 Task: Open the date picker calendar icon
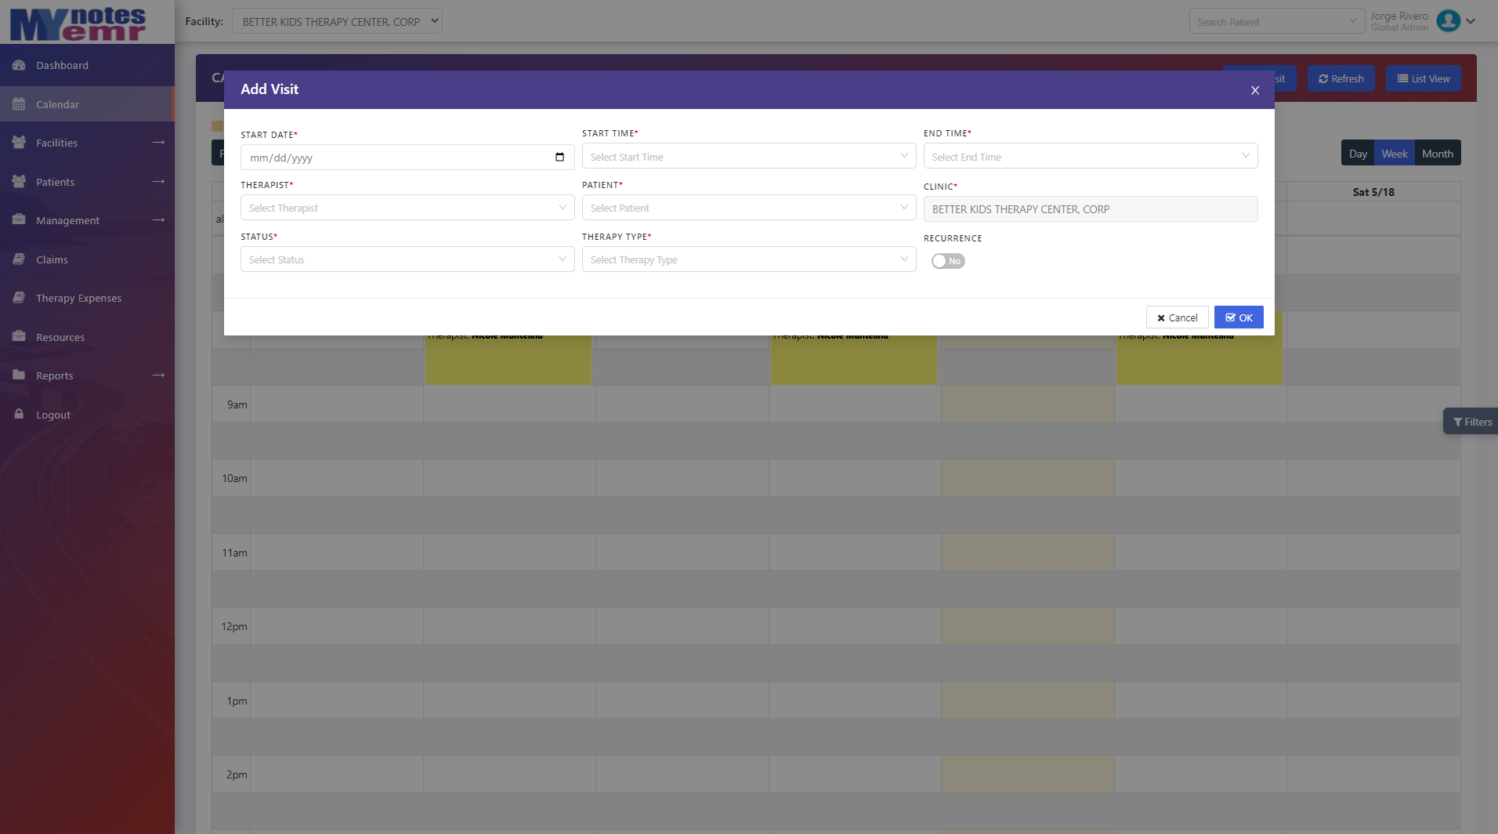point(559,158)
